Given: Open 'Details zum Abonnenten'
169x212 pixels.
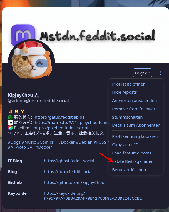Looking at the screenshot, I should tap(136, 125).
